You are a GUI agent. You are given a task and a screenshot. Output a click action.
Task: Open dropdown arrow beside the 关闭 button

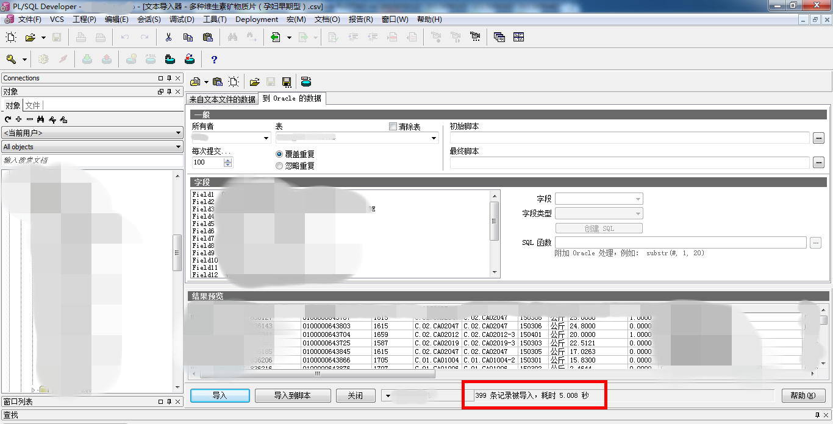pos(388,395)
